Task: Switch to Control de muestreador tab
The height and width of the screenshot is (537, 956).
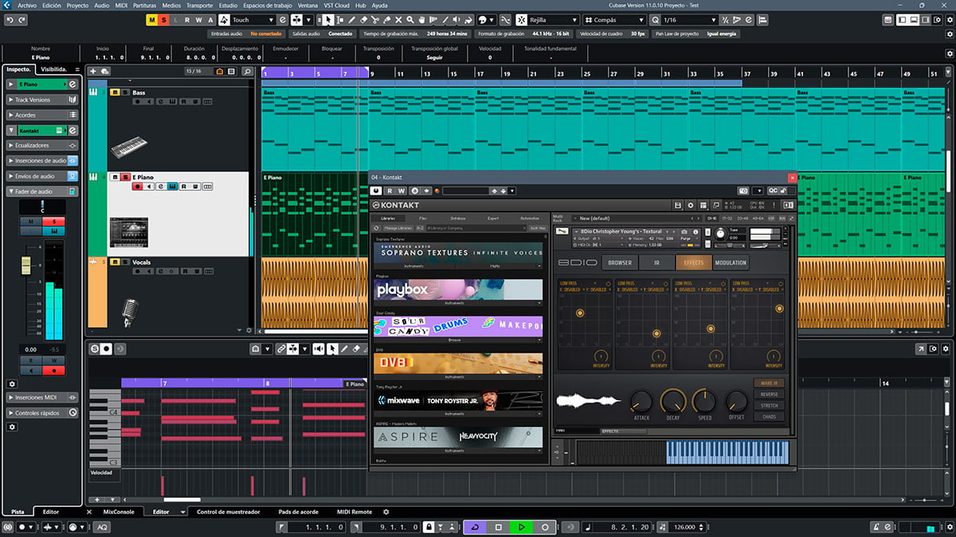Action: tap(228, 512)
